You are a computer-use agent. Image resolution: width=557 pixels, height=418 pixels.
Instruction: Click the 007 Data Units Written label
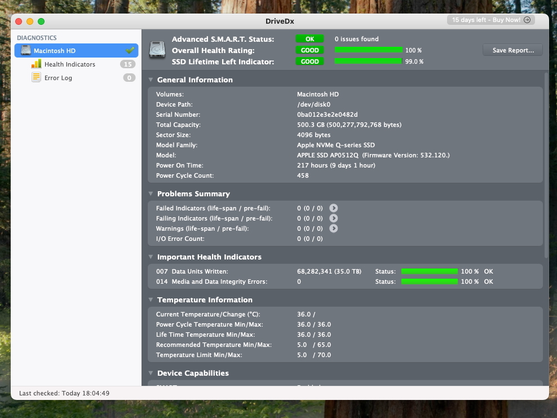192,271
